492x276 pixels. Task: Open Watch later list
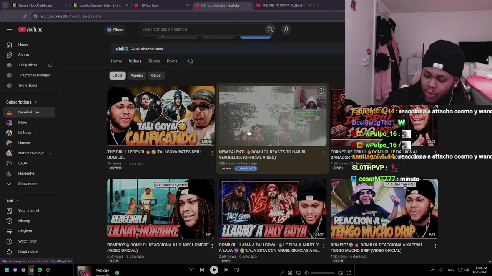[30, 242]
